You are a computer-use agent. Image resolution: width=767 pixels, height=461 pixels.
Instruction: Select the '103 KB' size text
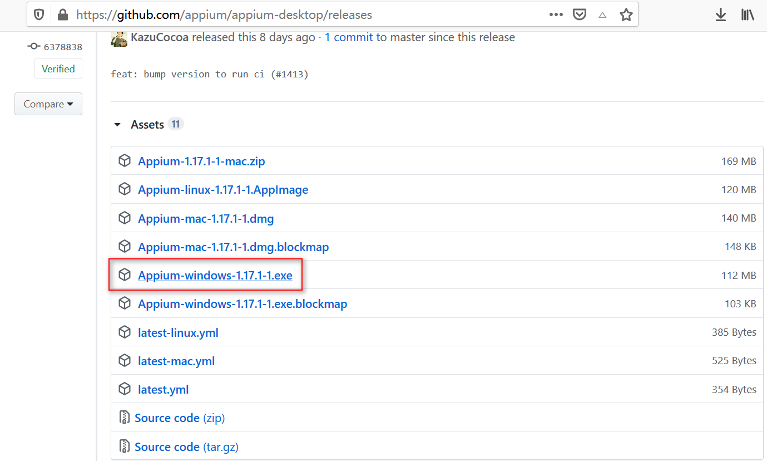coord(740,303)
